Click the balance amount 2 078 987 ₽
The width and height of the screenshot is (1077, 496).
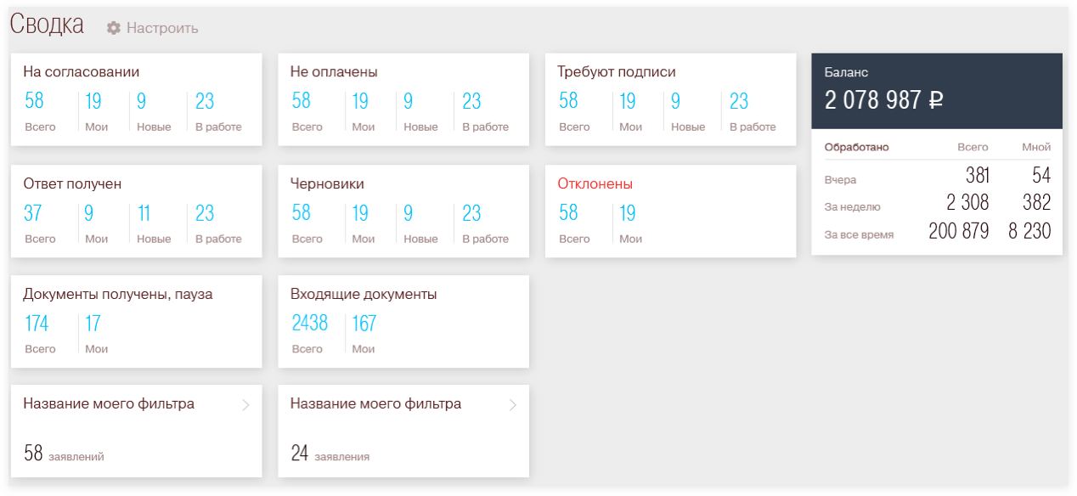(884, 100)
